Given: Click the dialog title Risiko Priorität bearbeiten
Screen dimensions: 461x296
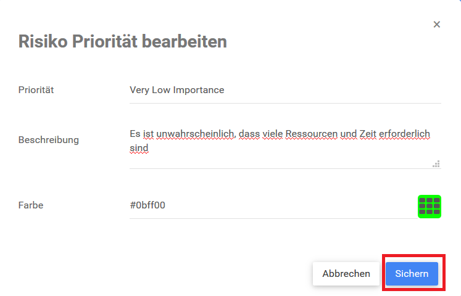Looking at the screenshot, I should (123, 41).
